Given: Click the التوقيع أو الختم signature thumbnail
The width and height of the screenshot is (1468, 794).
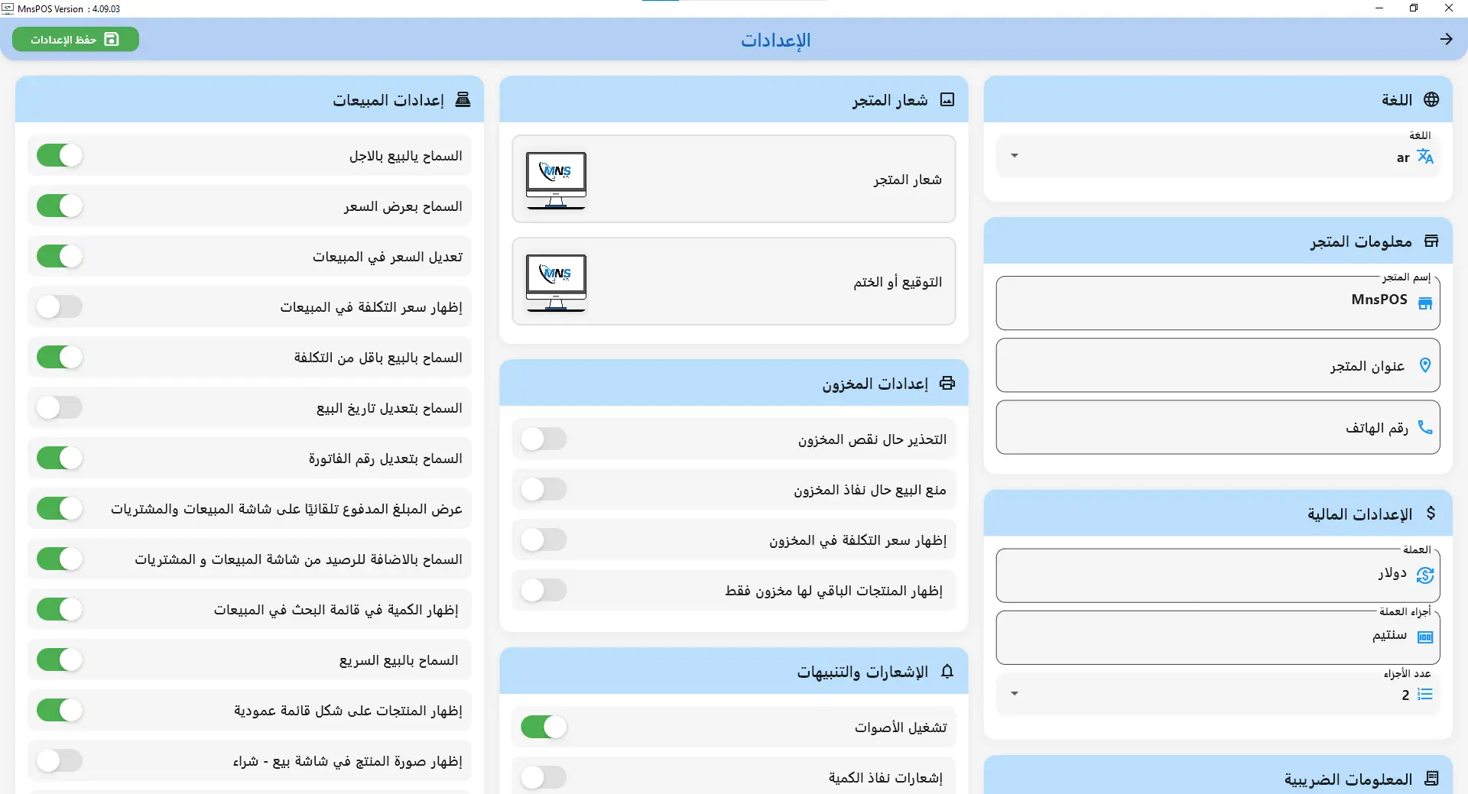Looking at the screenshot, I should (556, 281).
